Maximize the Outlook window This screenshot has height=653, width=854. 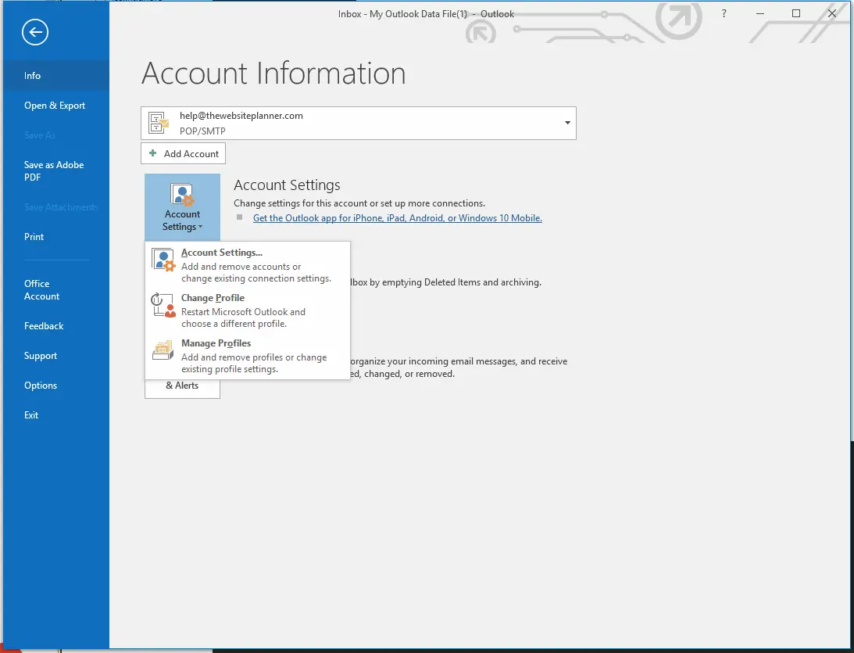point(796,13)
